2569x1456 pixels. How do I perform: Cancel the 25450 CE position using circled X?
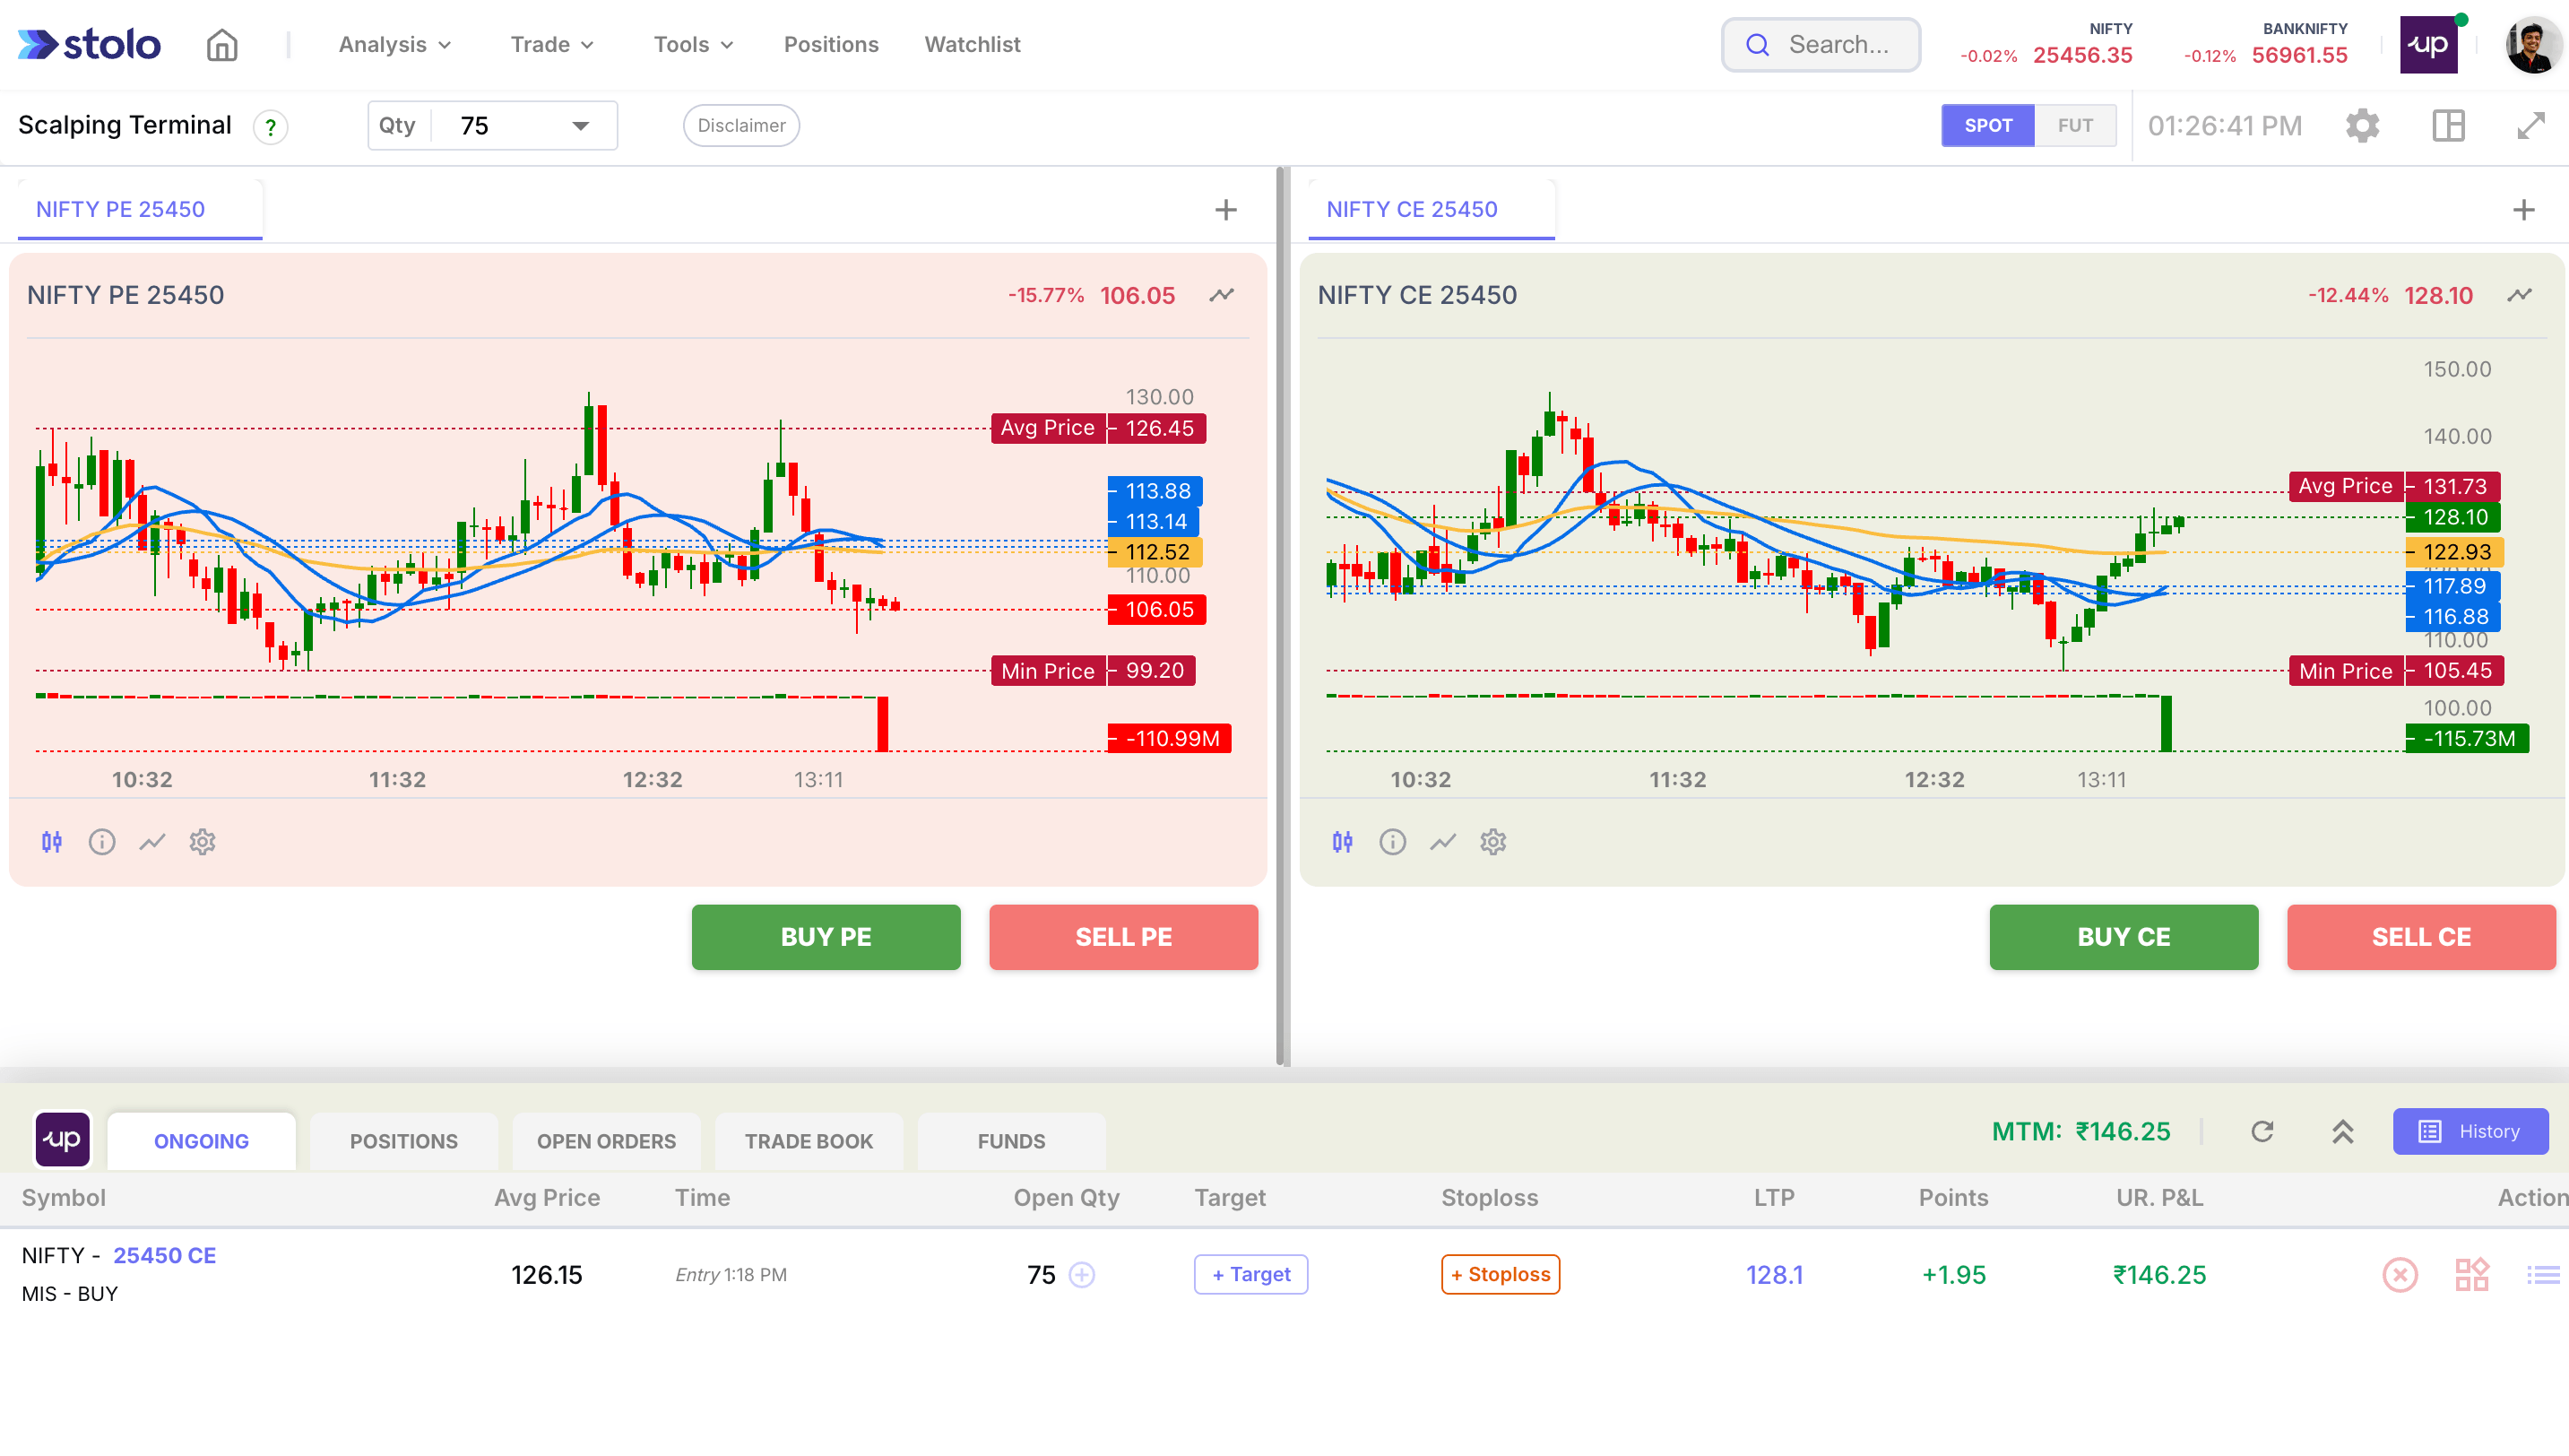[x=2401, y=1275]
